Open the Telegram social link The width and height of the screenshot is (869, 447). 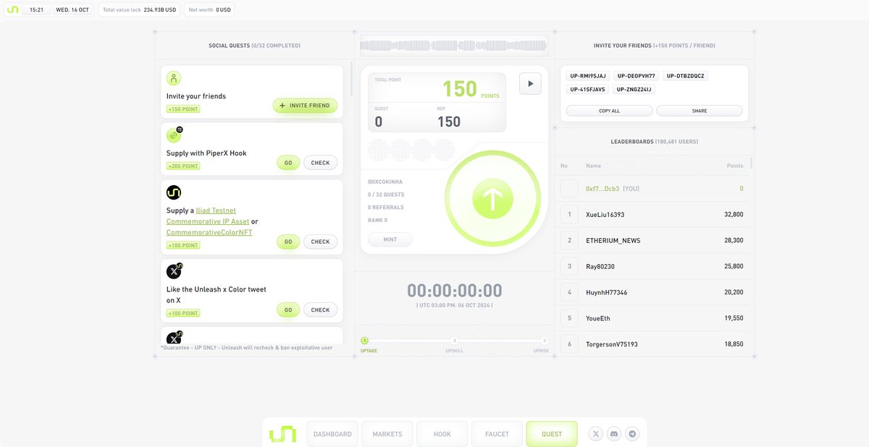(x=633, y=434)
